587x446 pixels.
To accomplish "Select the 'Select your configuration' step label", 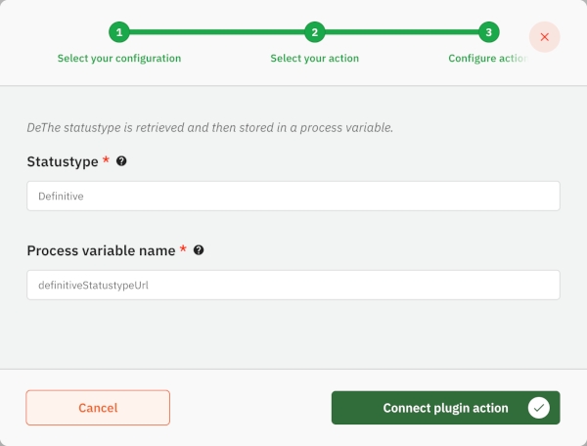I will 119,58.
